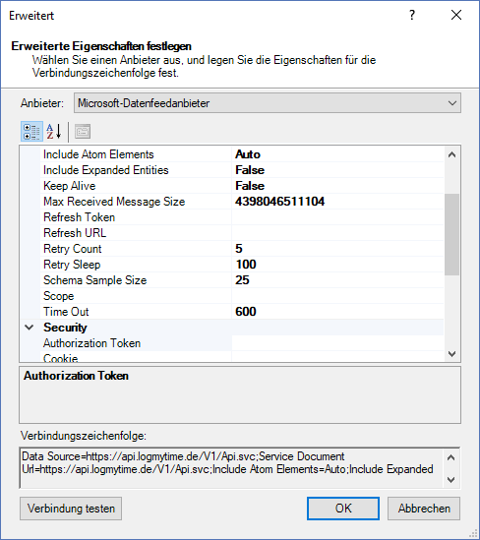Edit the Authorization Token value field
480x540 pixels.
pyautogui.click(x=337, y=343)
